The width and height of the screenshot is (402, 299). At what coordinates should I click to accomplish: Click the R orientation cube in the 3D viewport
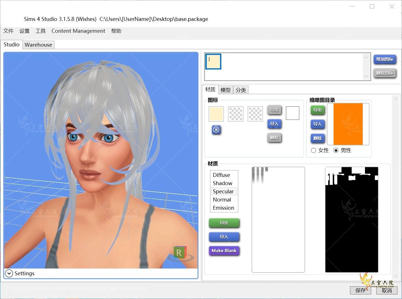point(180,252)
